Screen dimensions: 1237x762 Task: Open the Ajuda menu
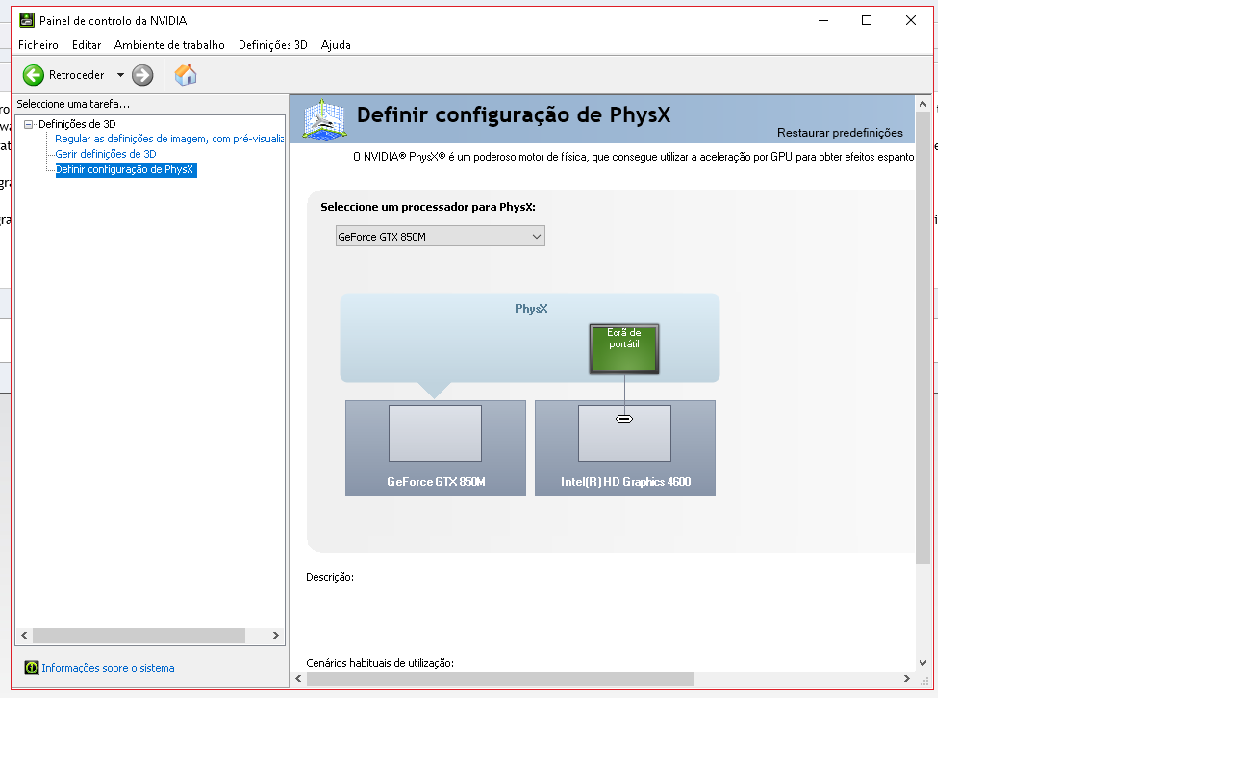336,45
